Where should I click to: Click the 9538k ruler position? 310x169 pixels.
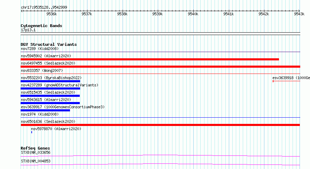[122, 14]
